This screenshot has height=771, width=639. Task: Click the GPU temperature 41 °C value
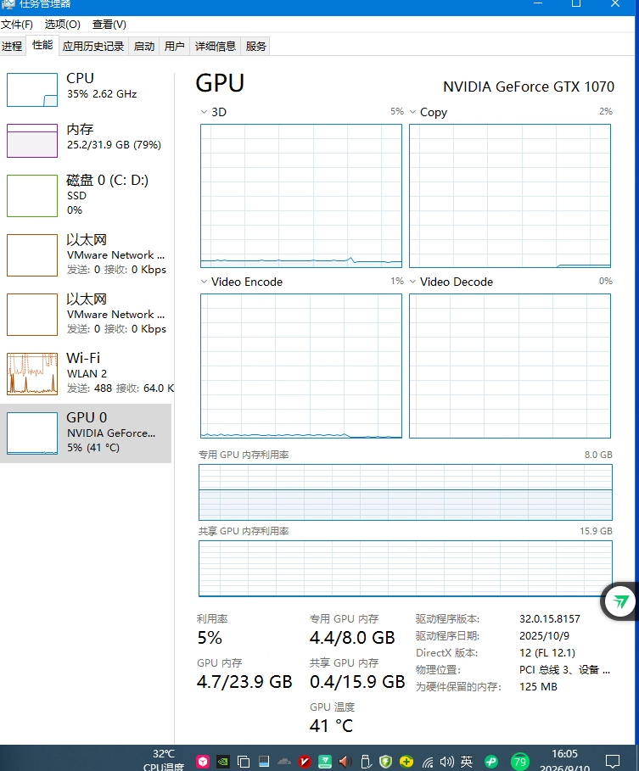tap(332, 726)
